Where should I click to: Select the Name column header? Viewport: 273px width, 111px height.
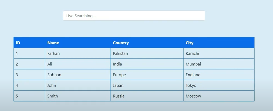pyautogui.click(x=78, y=43)
